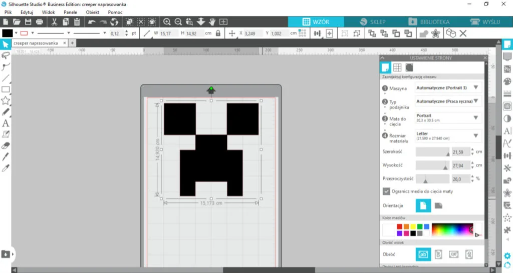Screen dimensions: 513x273
Task: Paste from clipboard icon
Action: pos(77,22)
